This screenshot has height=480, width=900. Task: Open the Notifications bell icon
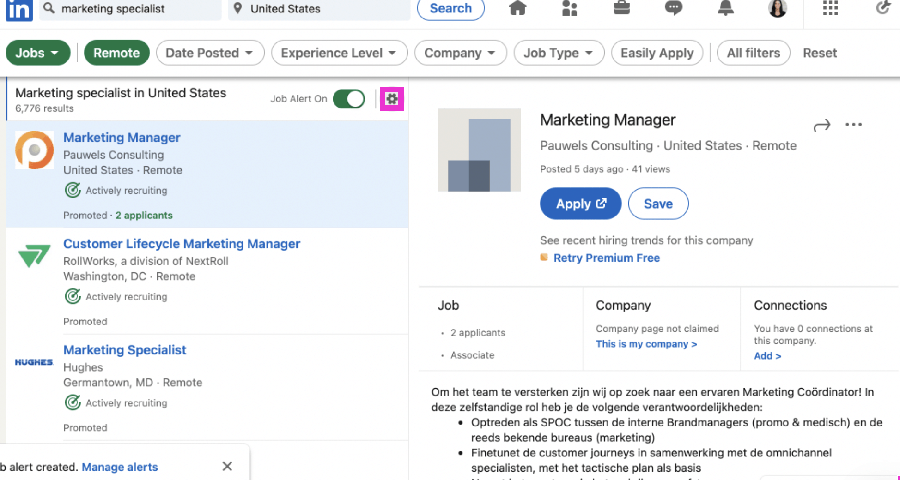[725, 8]
